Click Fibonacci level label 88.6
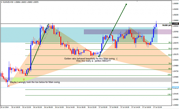Viewport: 179px width, 109px height. coord(170,69)
